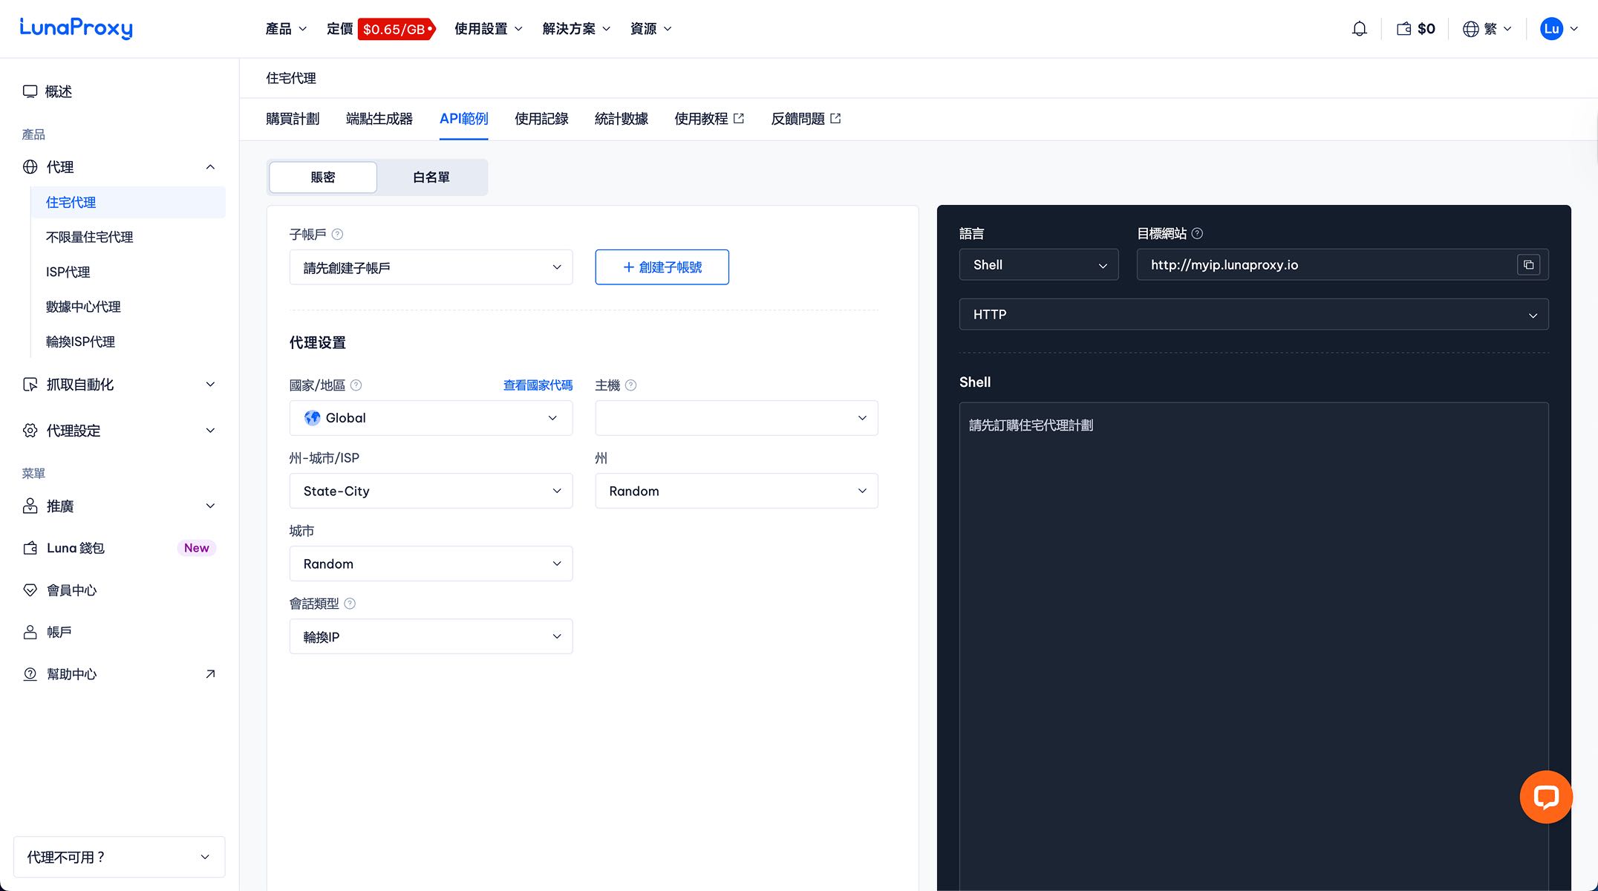Open the 解決方案 top menu
The image size is (1598, 891).
(576, 29)
